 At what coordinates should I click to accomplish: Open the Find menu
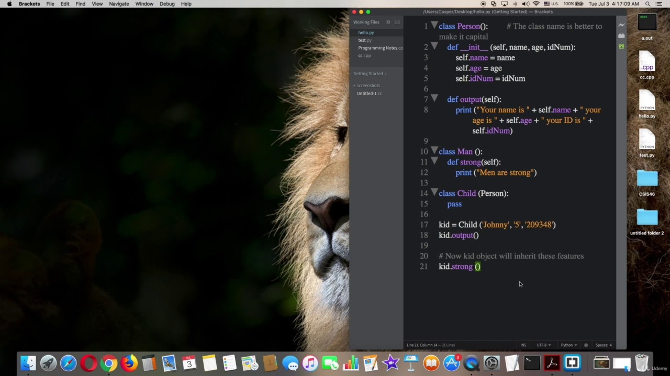80,4
